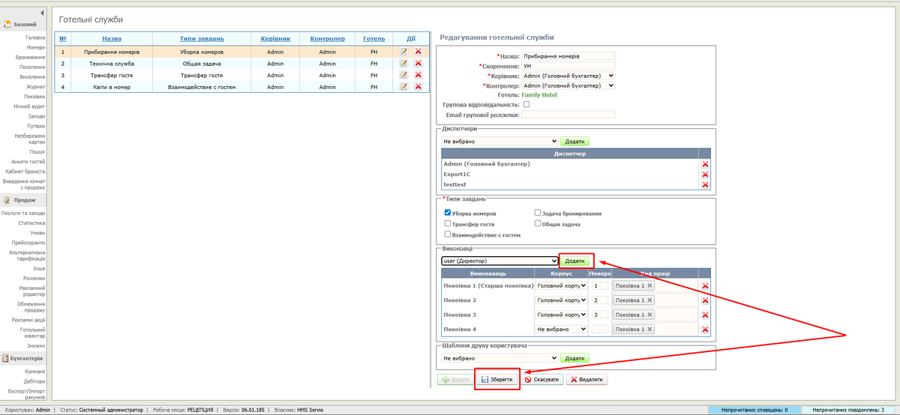Check the Задача бронирования task type
900x415 pixels.
(x=537, y=213)
